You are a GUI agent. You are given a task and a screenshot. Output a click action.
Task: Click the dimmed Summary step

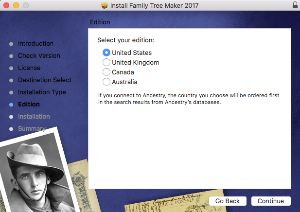click(x=32, y=128)
